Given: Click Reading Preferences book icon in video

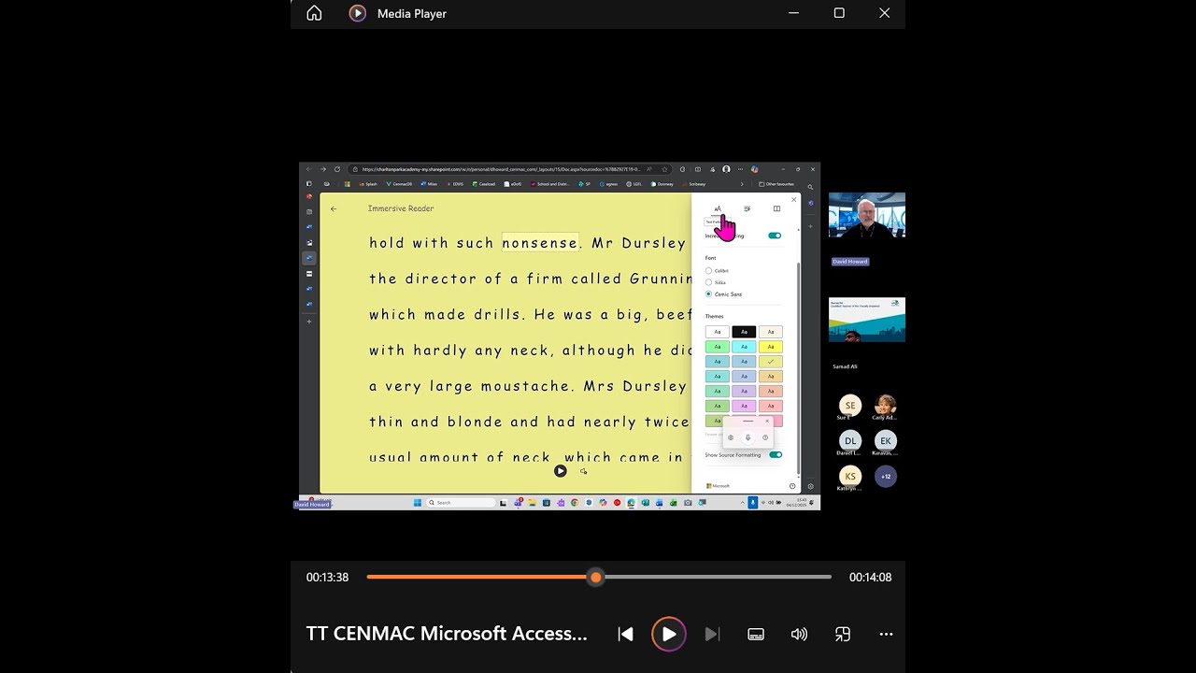Looking at the screenshot, I should tap(776, 209).
